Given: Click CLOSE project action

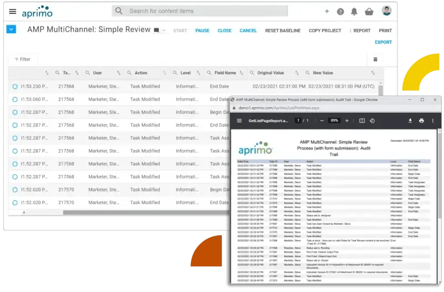Looking at the screenshot, I should [225, 31].
